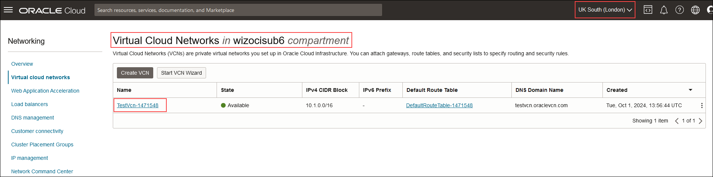Open Web Application Acceleration sidebar item
This screenshot has height=177, width=713.
tap(45, 91)
